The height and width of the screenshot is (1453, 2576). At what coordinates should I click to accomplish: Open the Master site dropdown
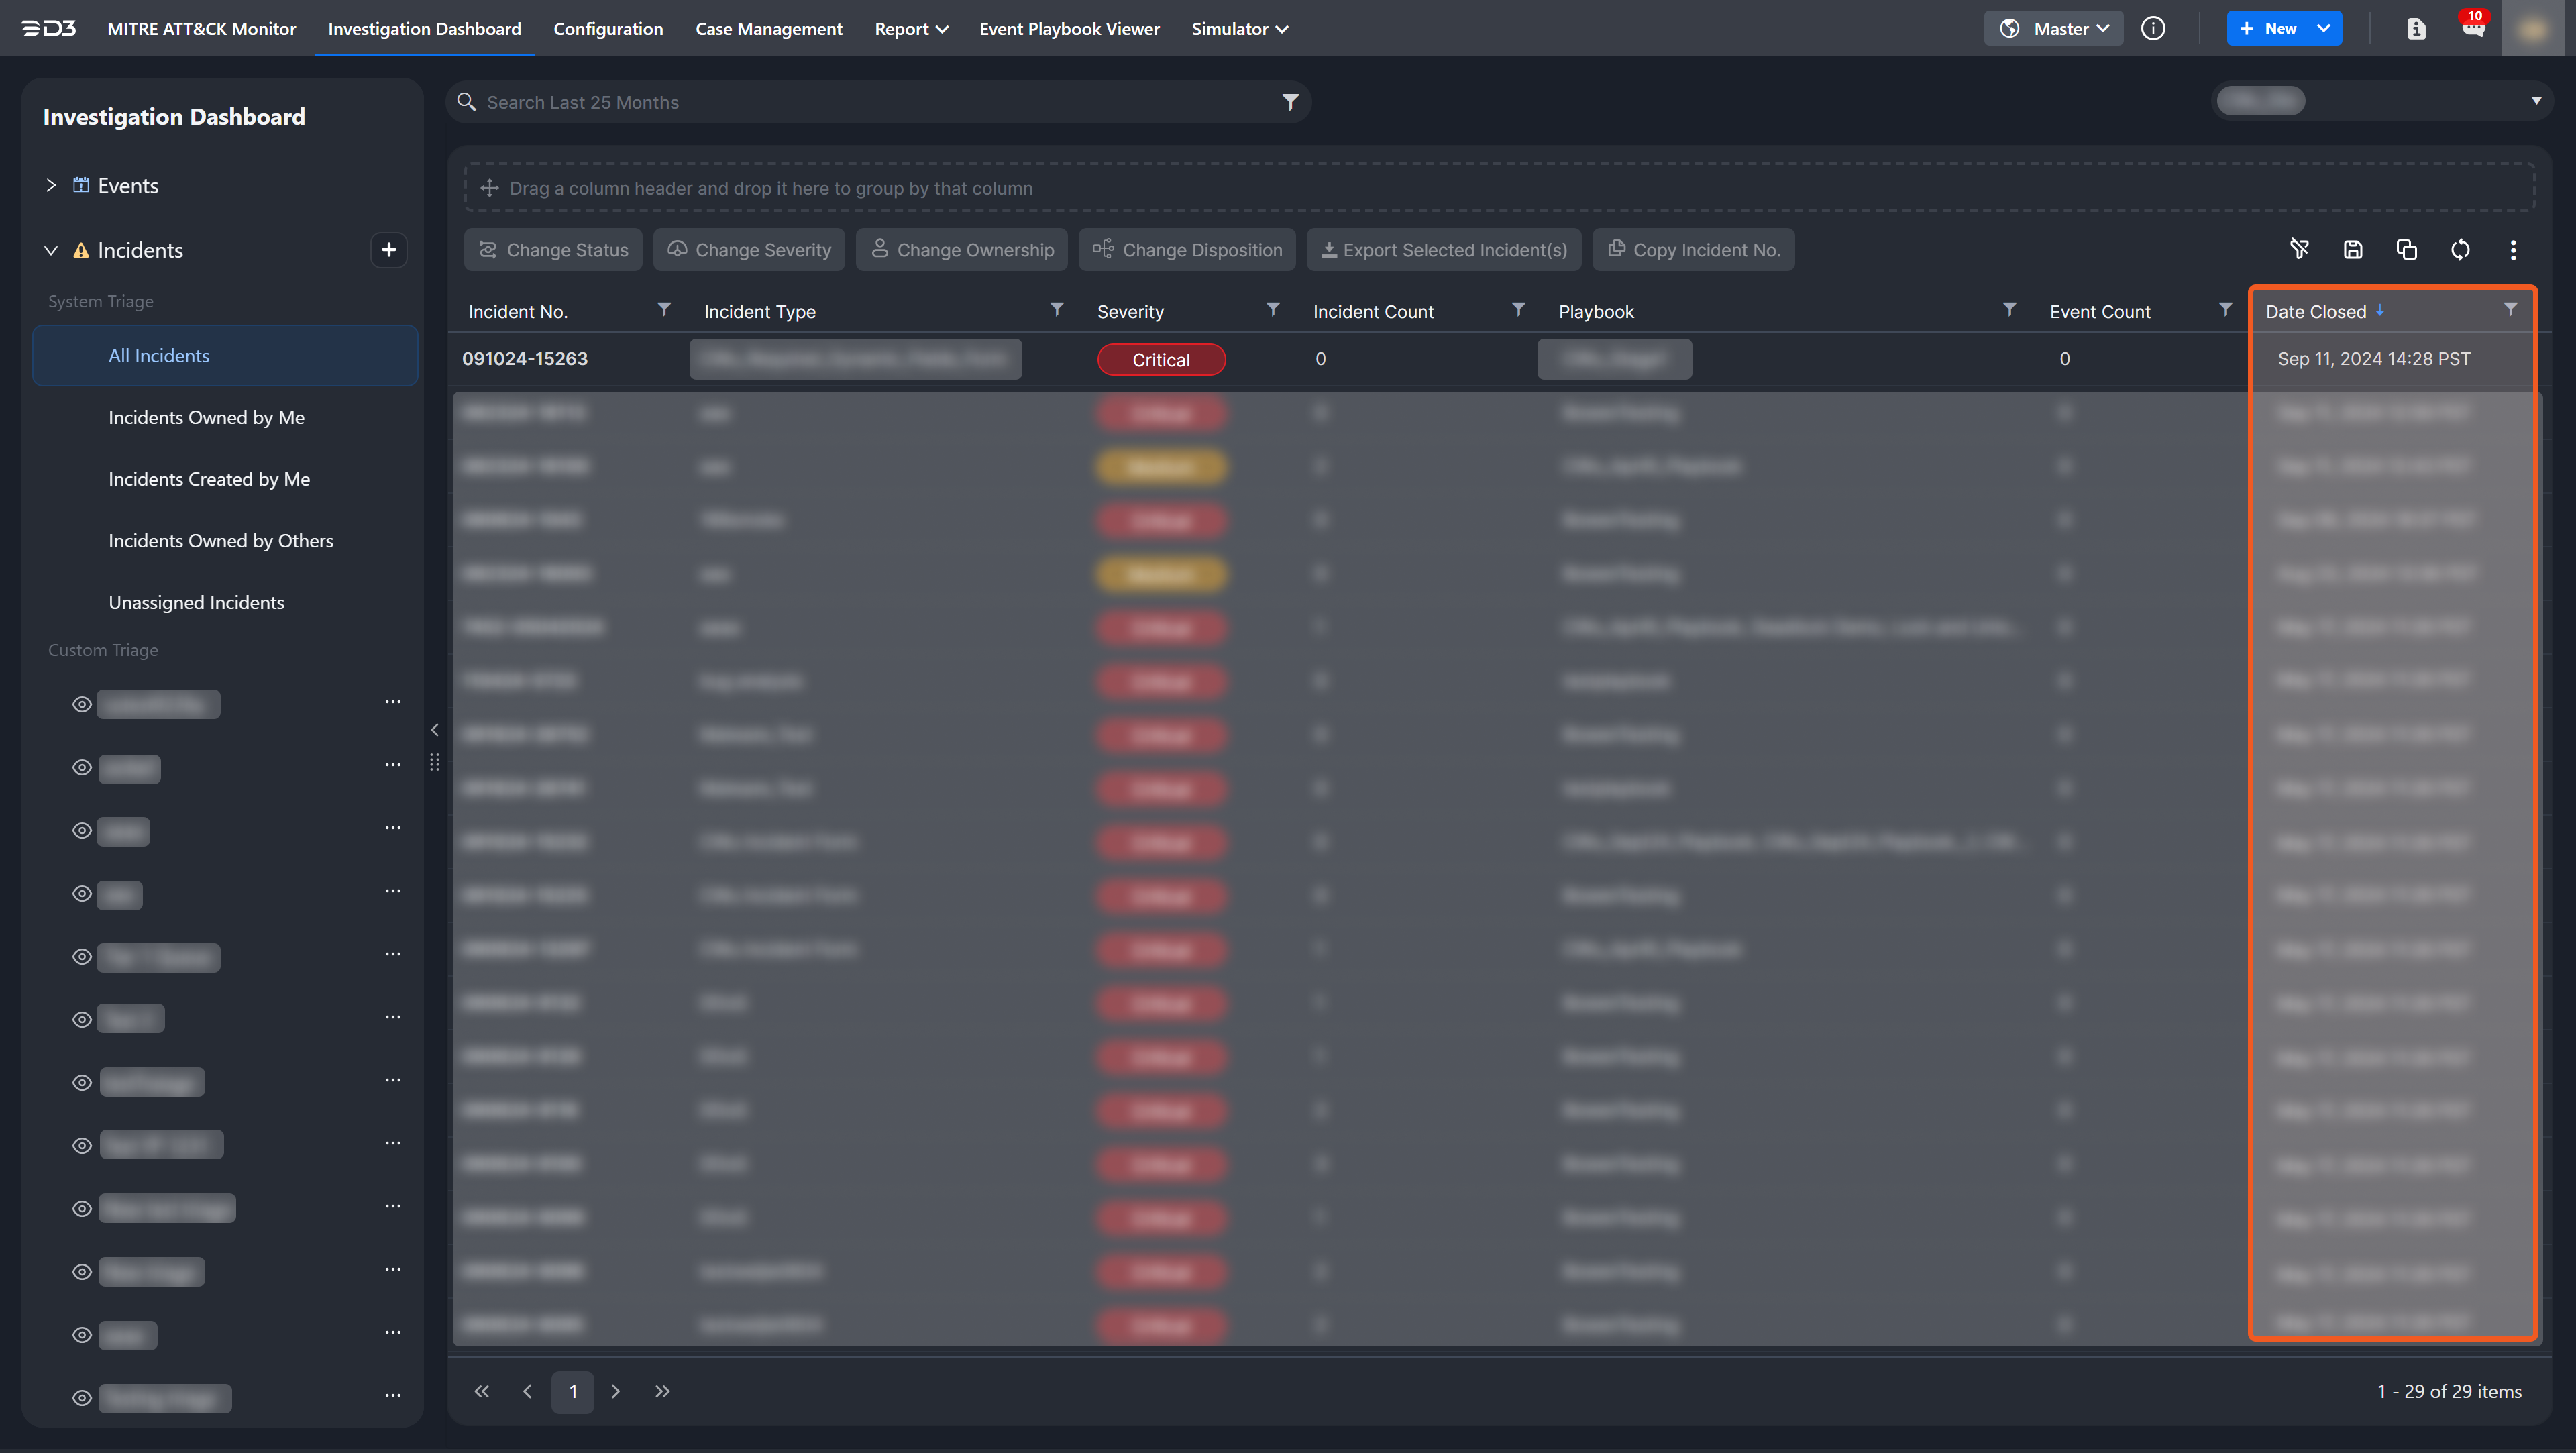(2054, 28)
